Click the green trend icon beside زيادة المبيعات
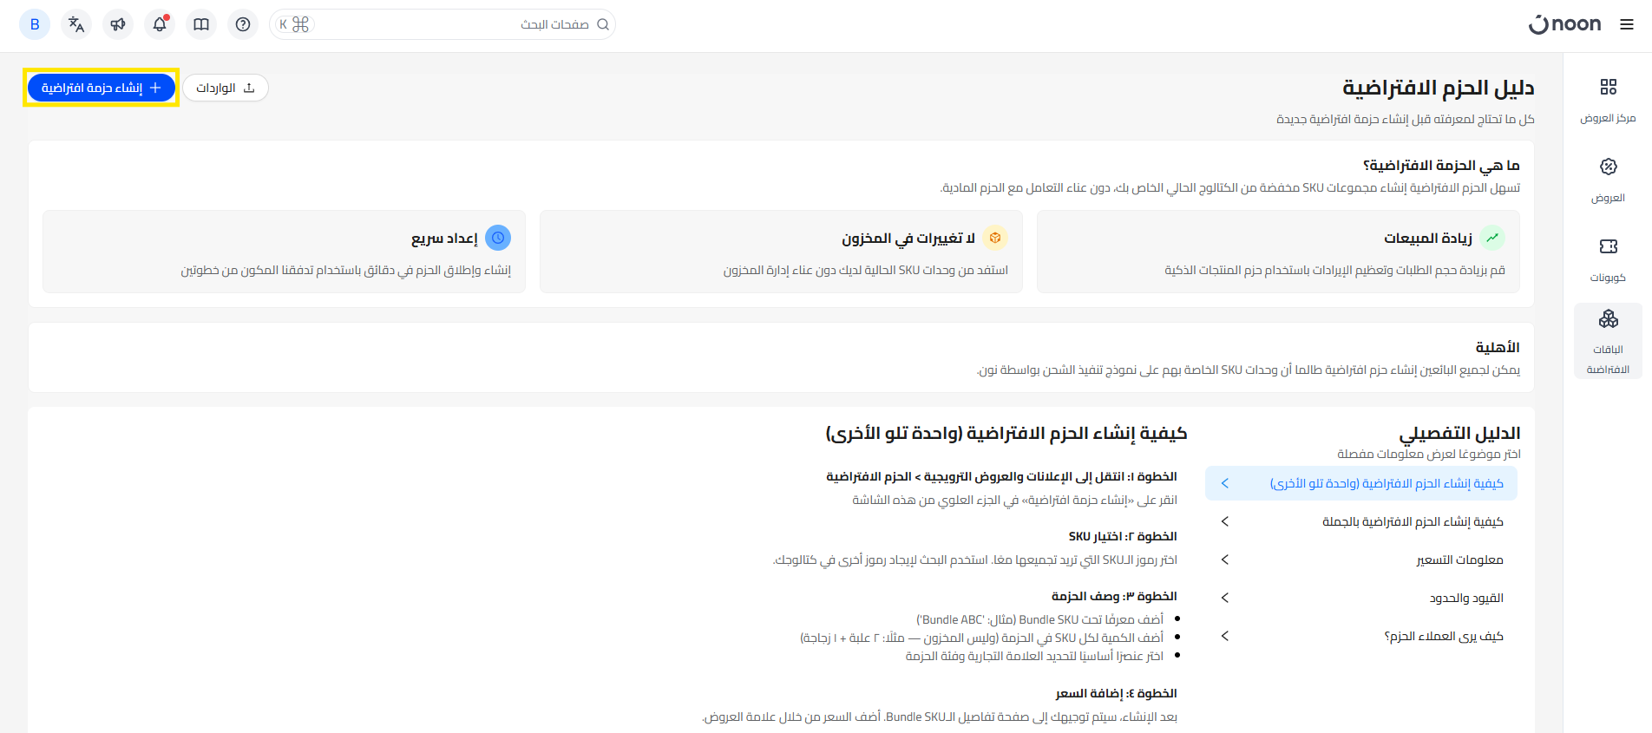1652x733 pixels. 1492,238
